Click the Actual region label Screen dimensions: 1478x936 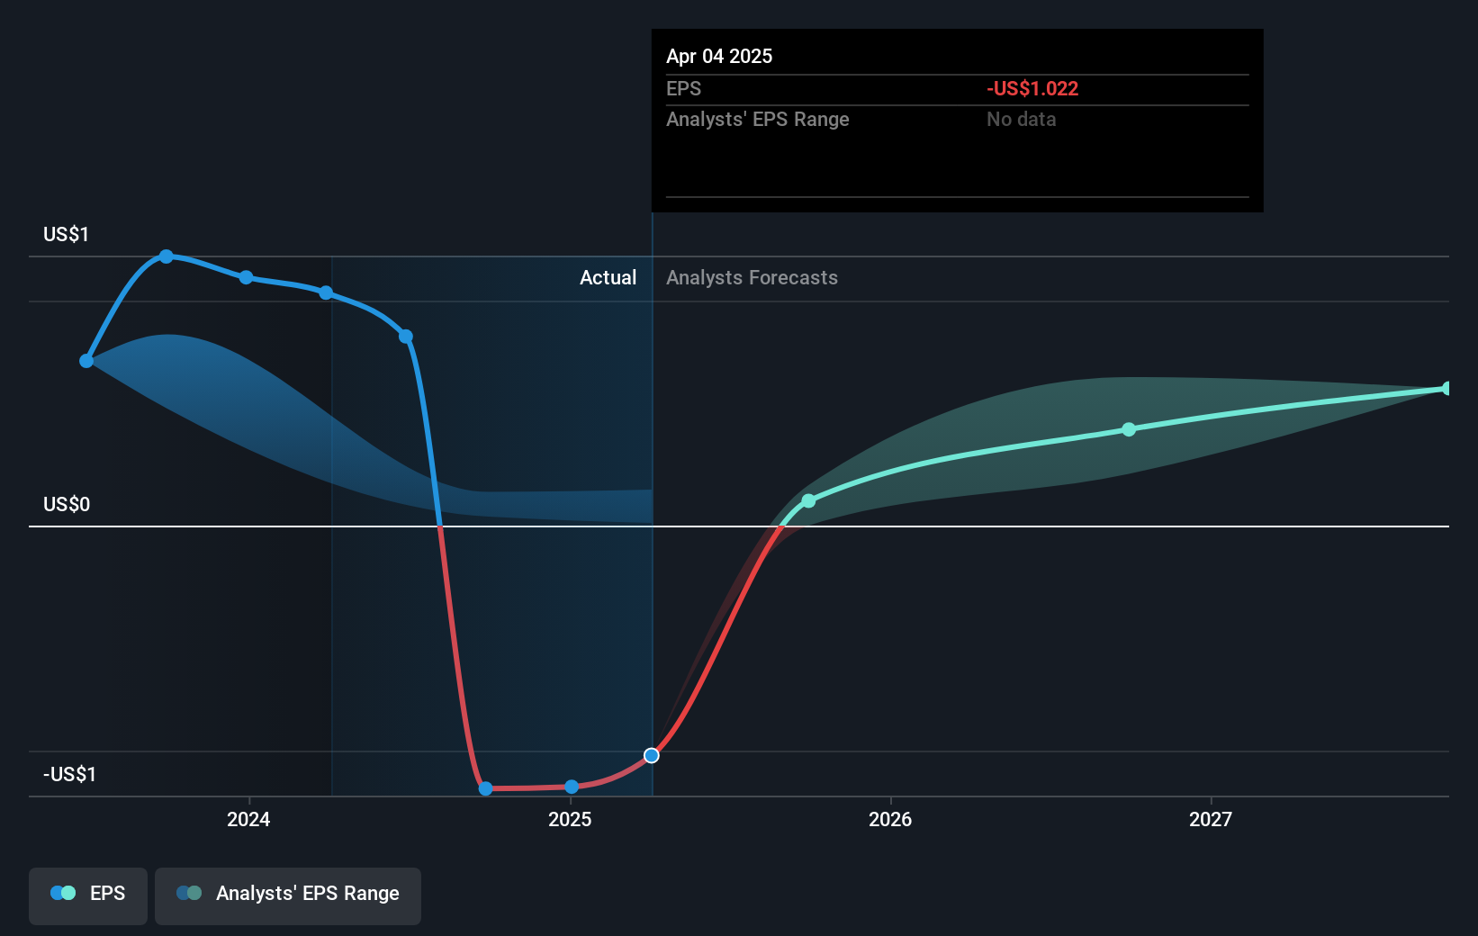(x=608, y=277)
